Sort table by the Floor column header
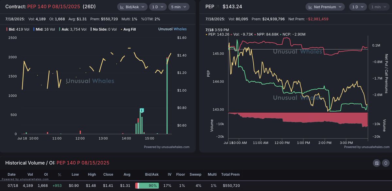The image size is (392, 191). click(180, 175)
